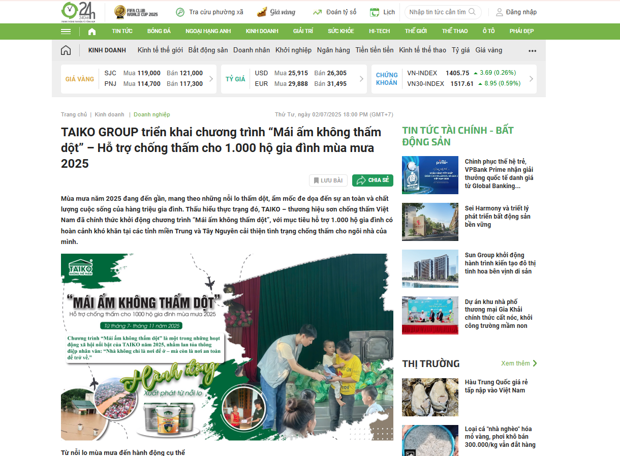This screenshot has width=620, height=456.
Task: Select Kinh tế thể thao subcategory
Action: click(422, 50)
